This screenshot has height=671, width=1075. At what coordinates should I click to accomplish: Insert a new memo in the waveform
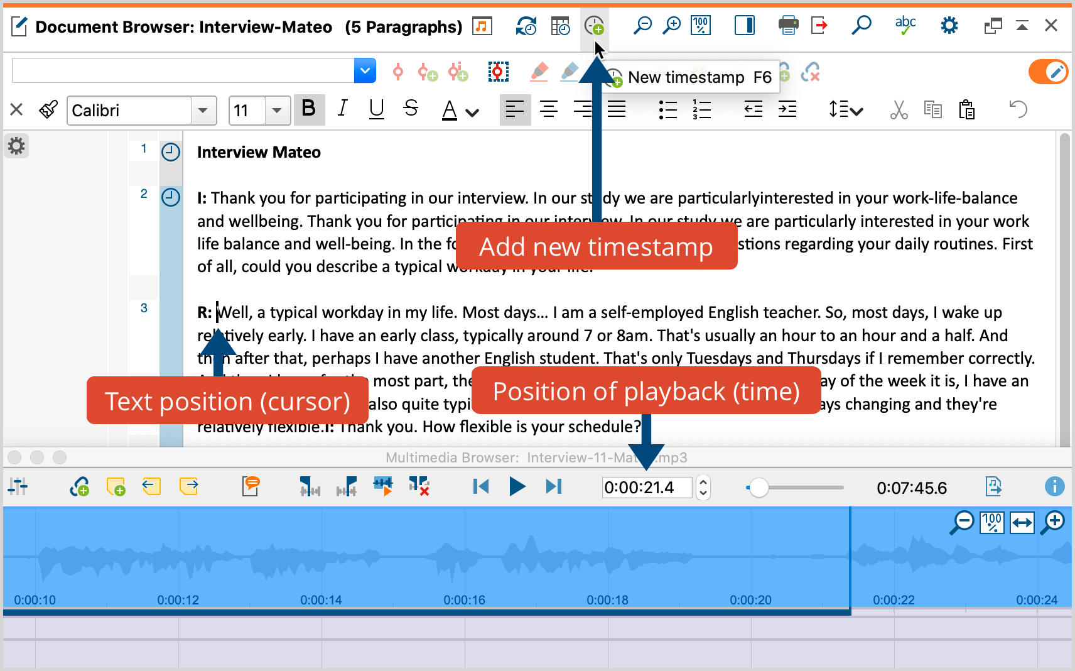coord(116,486)
